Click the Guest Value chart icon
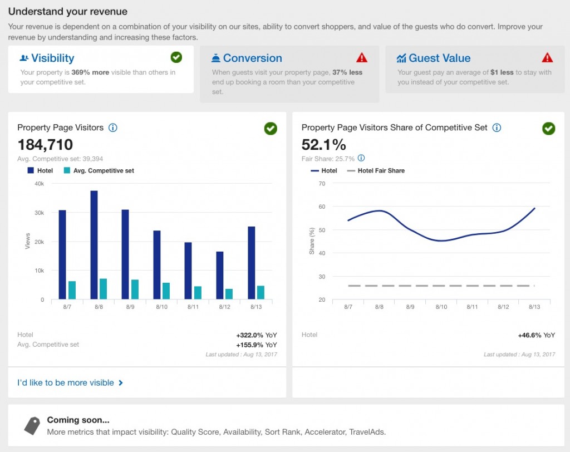The image size is (570, 452). 401,58
